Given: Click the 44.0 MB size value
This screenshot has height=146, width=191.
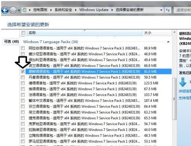Looking at the screenshot, I should click(150, 130).
